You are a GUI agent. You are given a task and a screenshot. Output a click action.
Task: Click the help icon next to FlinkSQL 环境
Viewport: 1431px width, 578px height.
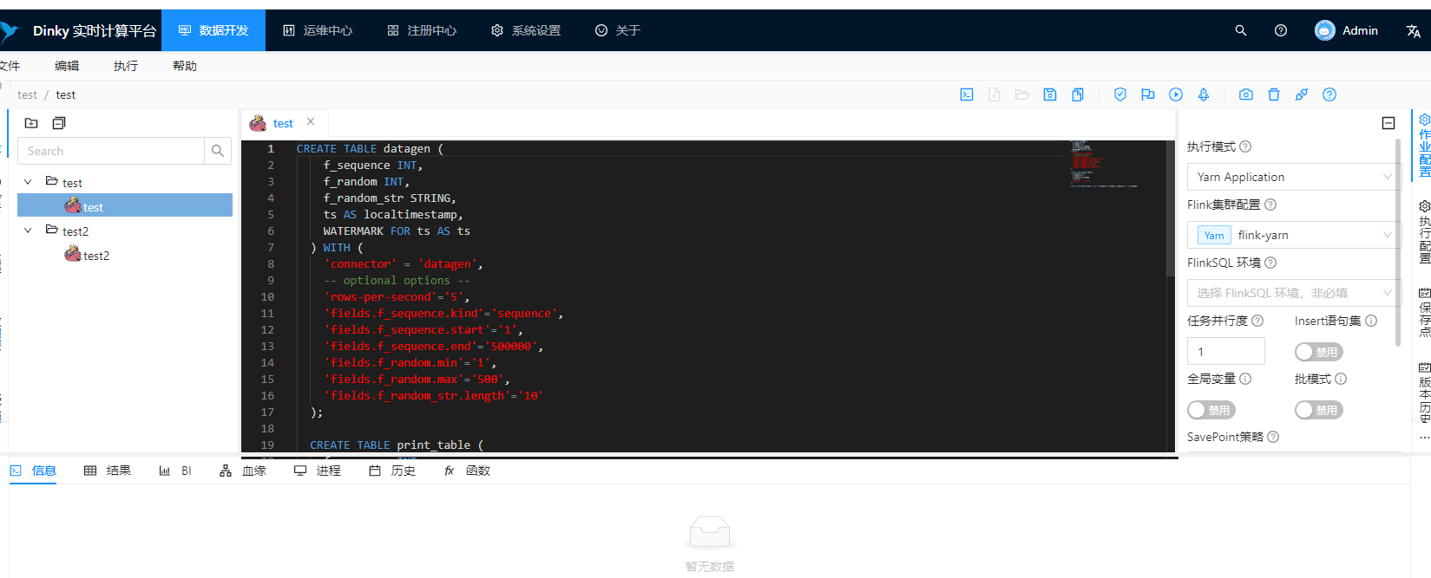(x=1270, y=263)
